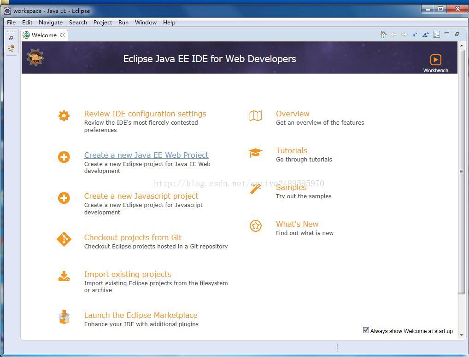Open the Window menu
Viewport: 469px width, 357px height.
(146, 23)
